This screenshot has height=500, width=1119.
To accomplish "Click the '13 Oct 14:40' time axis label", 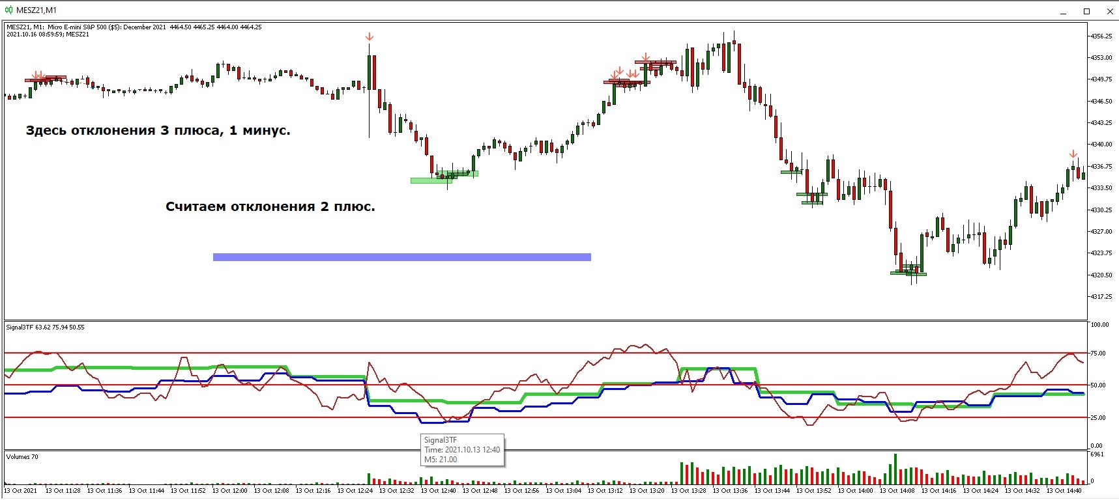I will pyautogui.click(x=1064, y=491).
